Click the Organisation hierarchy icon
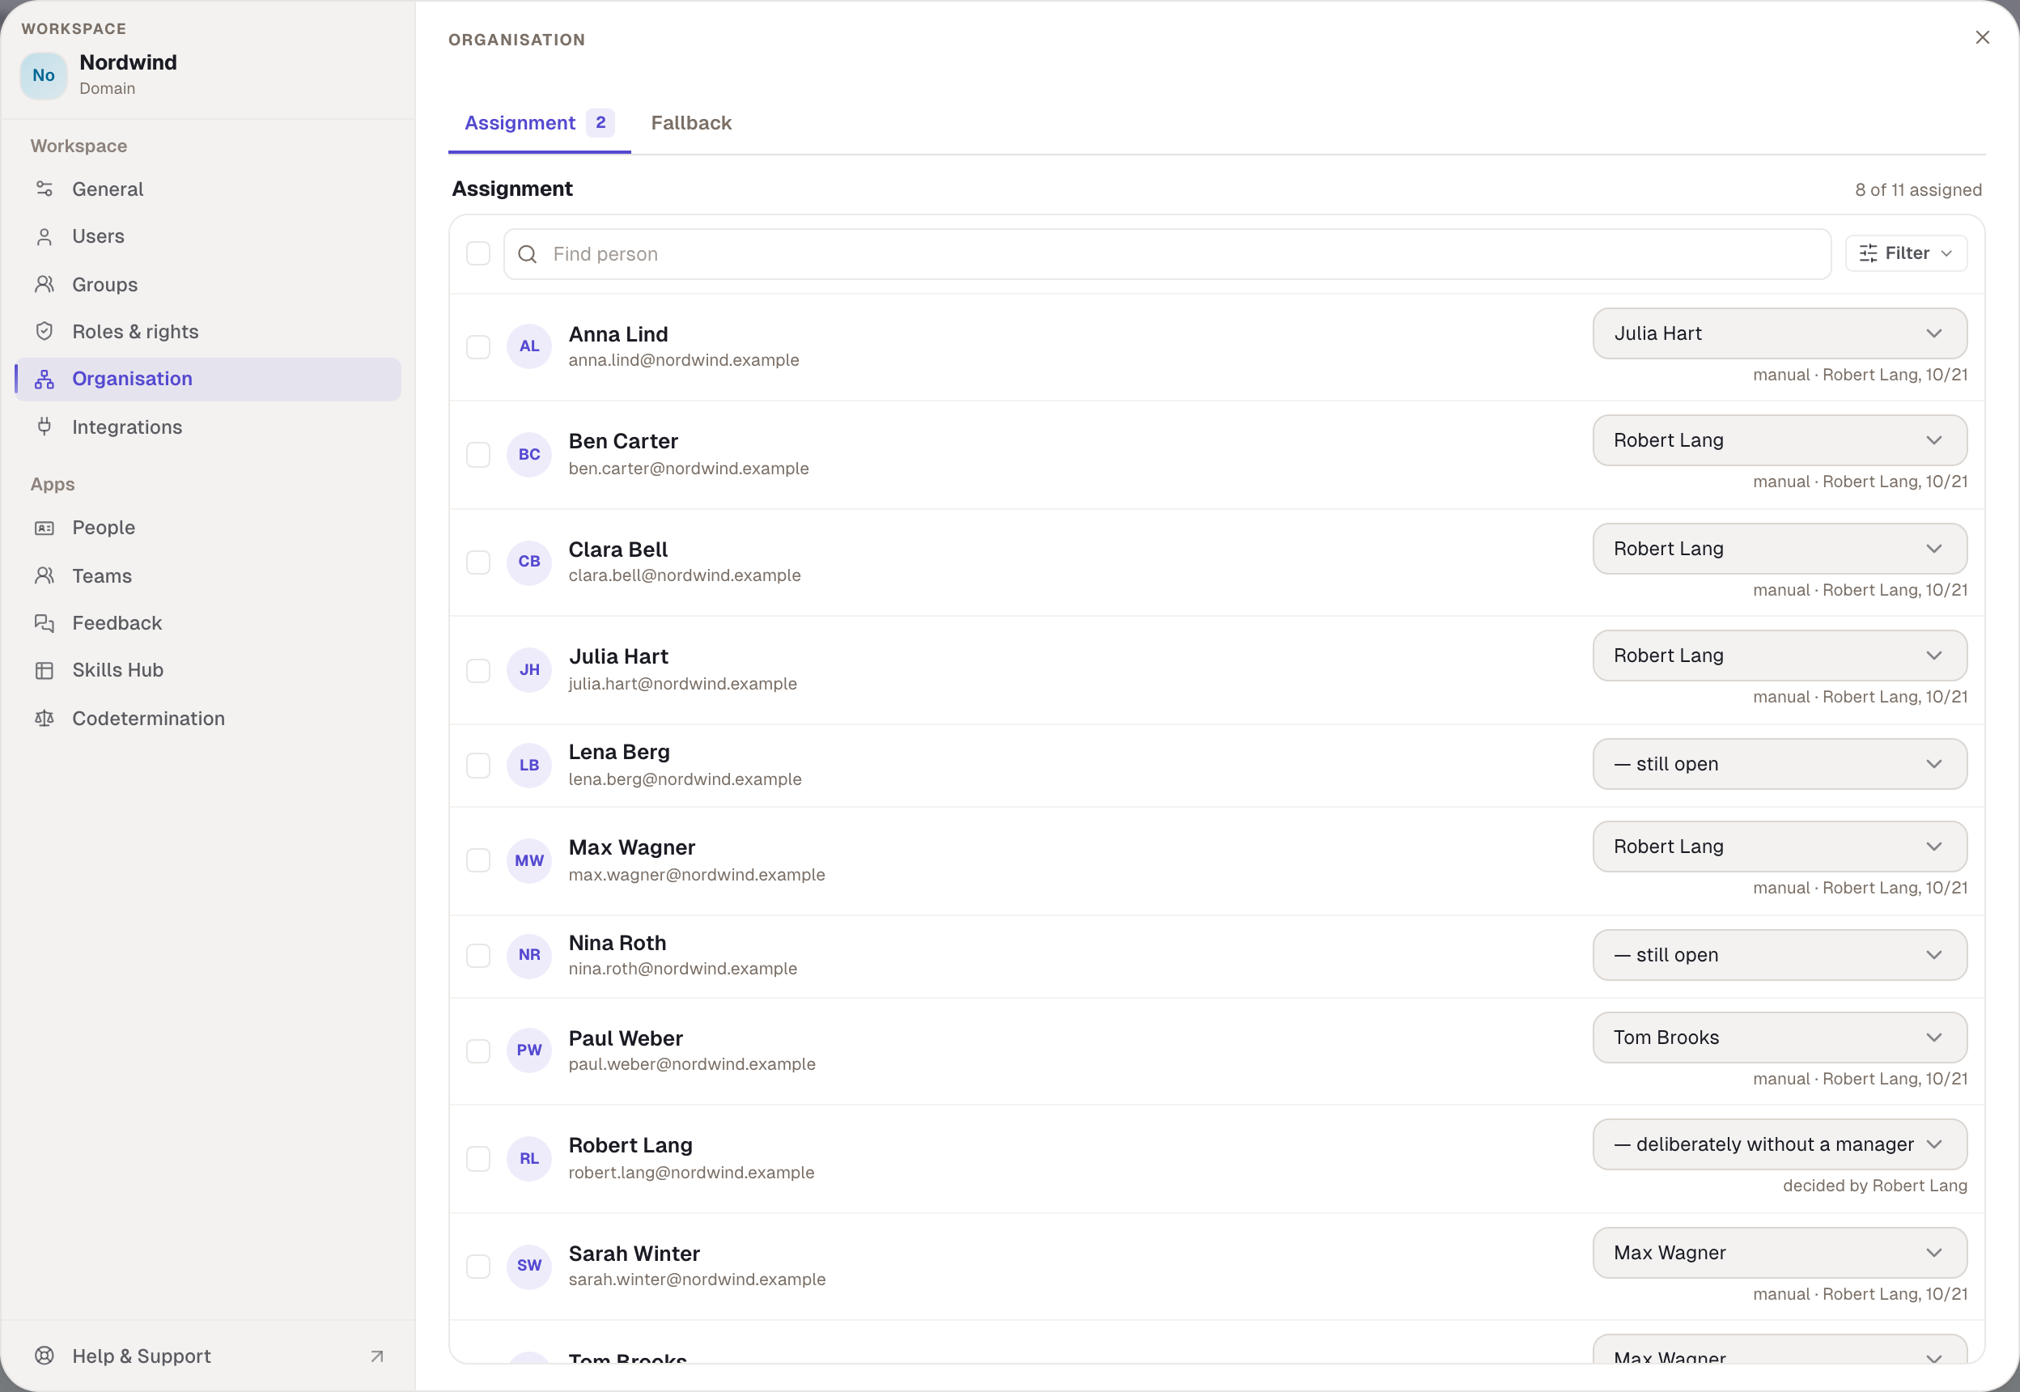This screenshot has height=1392, width=2020. 45,379
